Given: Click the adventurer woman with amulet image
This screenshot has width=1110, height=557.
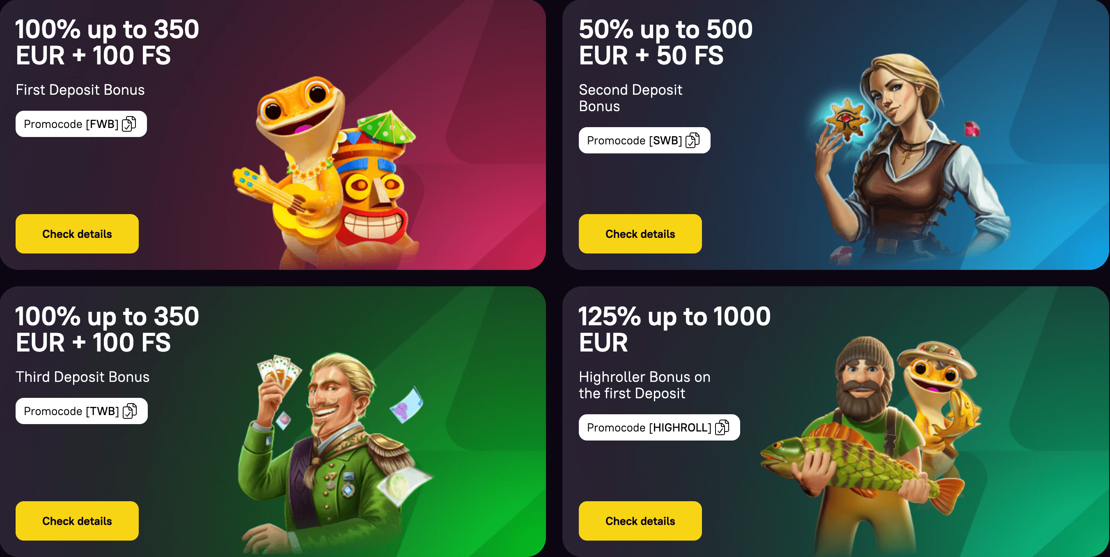Looking at the screenshot, I should coord(905,159).
